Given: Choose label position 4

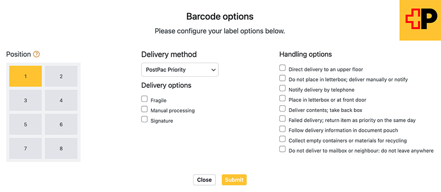Looking at the screenshot, I should pyautogui.click(x=61, y=100).
